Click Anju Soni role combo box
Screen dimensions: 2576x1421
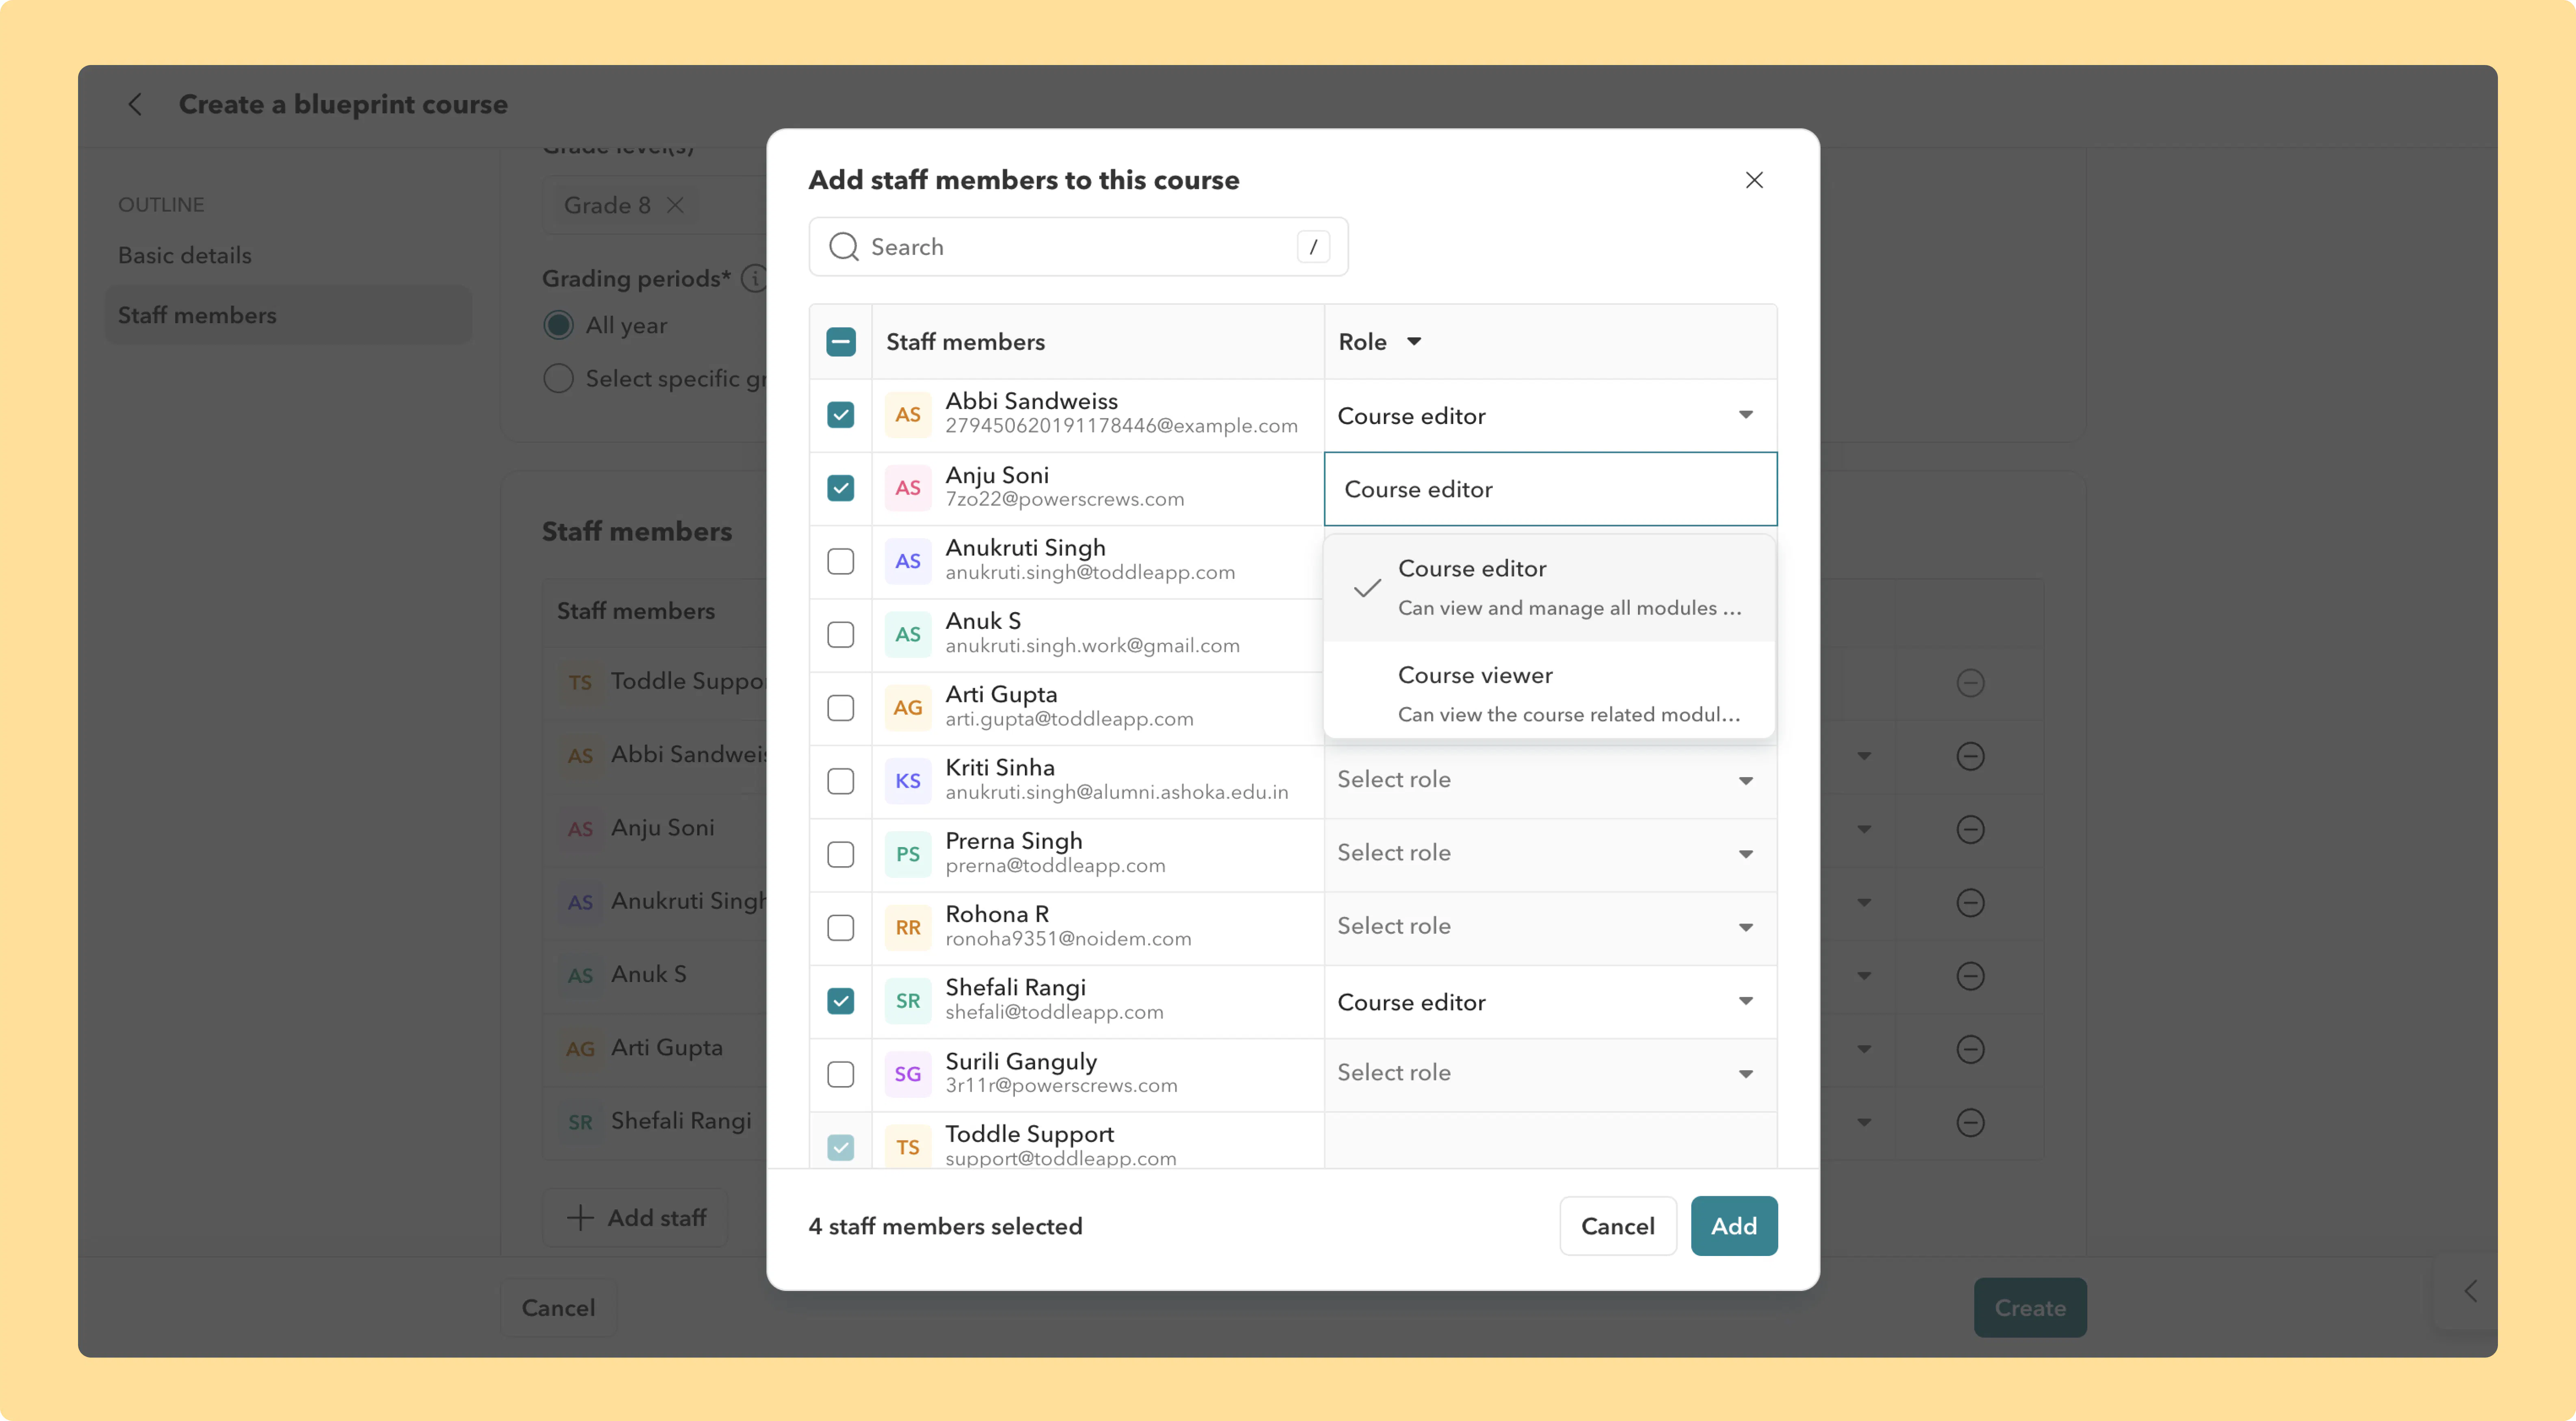tap(1550, 489)
